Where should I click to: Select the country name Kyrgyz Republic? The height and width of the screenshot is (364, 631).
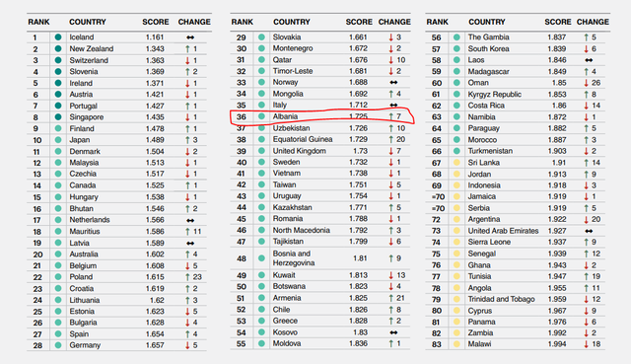tap(495, 95)
